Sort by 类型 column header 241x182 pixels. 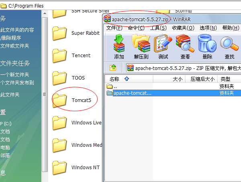pos(229,79)
